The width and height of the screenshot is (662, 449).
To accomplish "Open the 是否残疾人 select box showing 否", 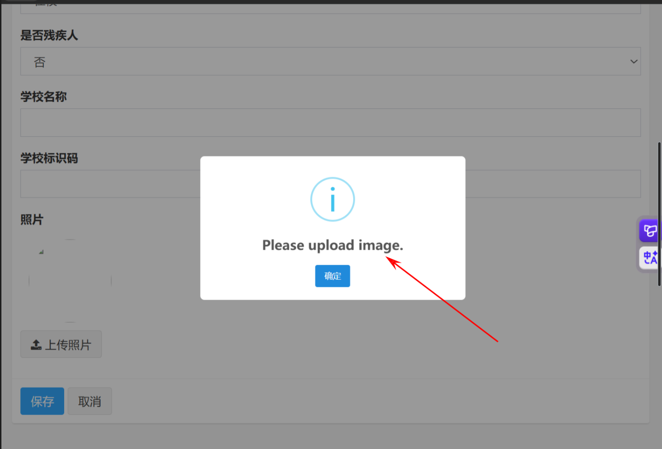I will [331, 61].
